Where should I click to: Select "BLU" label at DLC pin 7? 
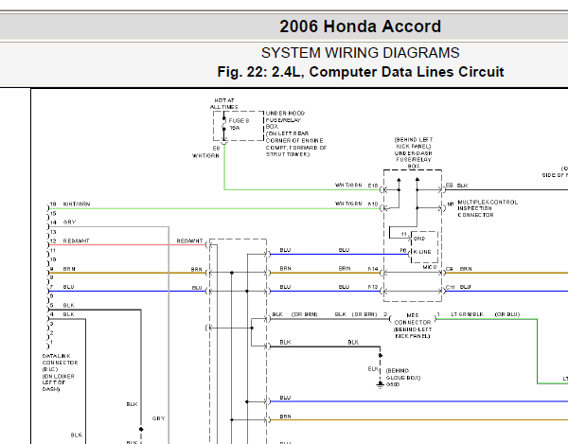(68, 287)
